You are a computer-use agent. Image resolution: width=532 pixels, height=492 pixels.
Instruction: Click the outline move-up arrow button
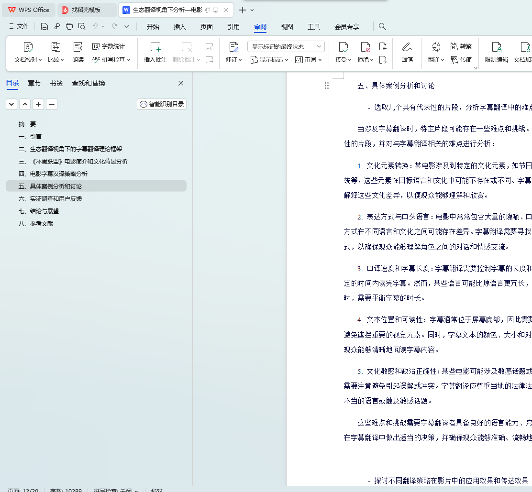(25, 104)
